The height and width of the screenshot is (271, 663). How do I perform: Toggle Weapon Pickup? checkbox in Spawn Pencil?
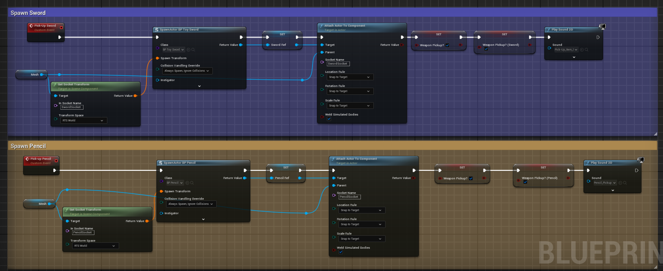[x=471, y=178]
